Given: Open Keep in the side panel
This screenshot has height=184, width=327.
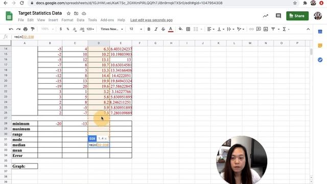Looking at the screenshot, I should click(x=320, y=45).
